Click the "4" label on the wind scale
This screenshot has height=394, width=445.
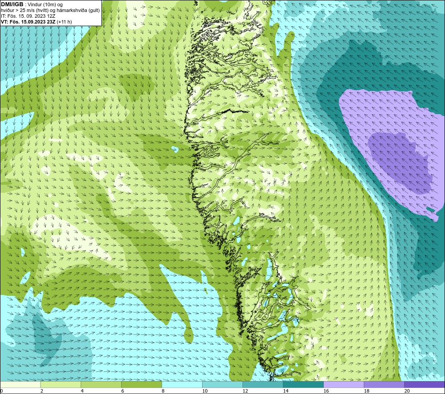tap(82, 391)
